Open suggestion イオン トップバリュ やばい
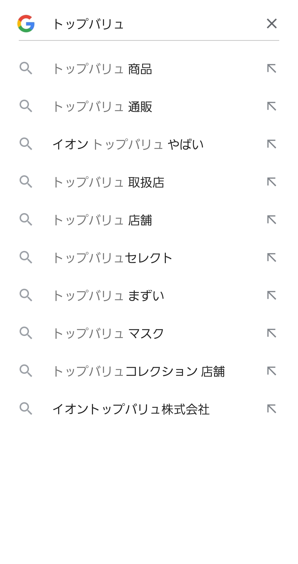This screenshot has height=564, width=298. [128, 144]
